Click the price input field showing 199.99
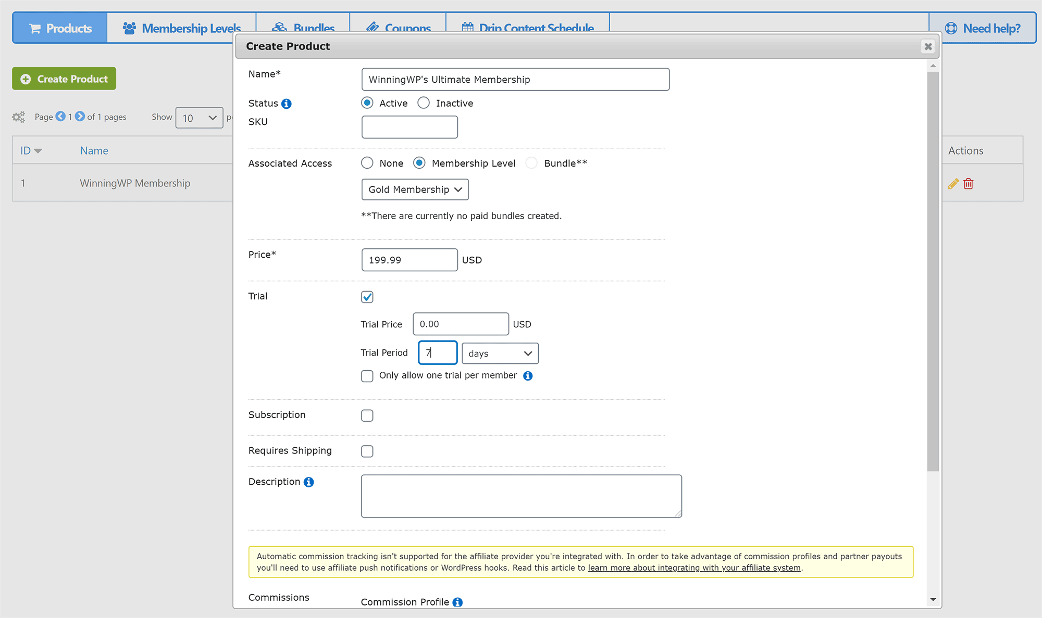1042x618 pixels. 409,260
